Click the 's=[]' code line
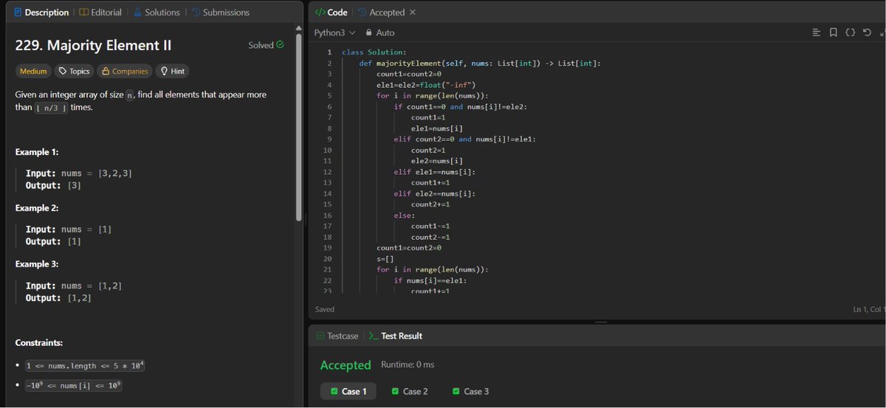Image resolution: width=886 pixels, height=408 pixels. tap(385, 259)
